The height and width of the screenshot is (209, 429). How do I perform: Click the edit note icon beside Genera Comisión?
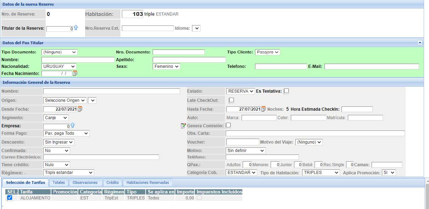coord(183,126)
